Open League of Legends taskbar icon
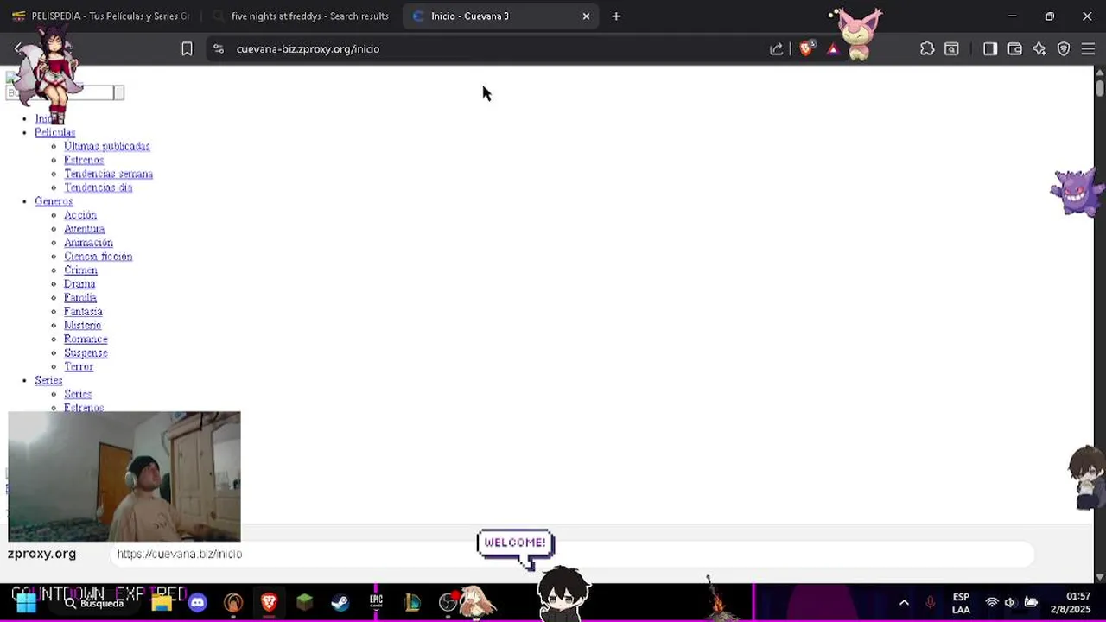The height and width of the screenshot is (622, 1106). click(412, 602)
